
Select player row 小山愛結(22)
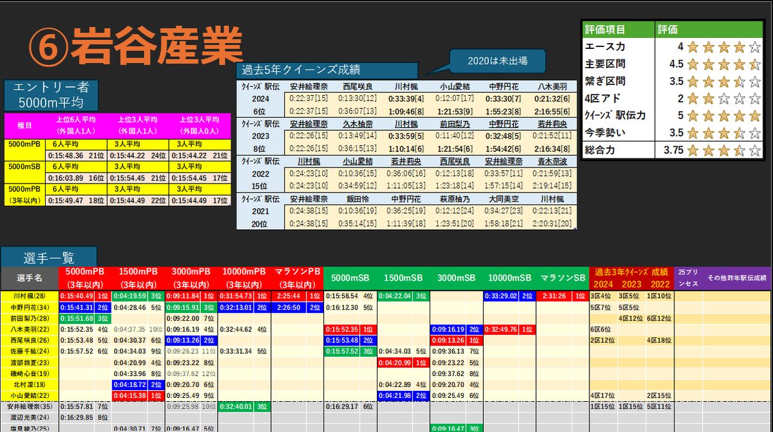30,396
